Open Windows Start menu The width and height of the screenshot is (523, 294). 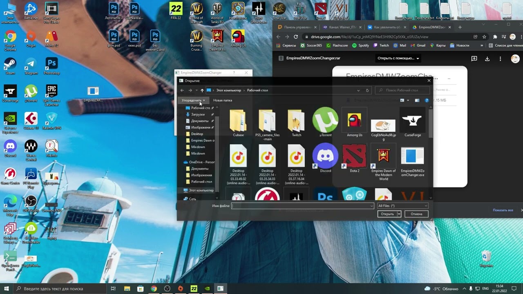coord(7,289)
